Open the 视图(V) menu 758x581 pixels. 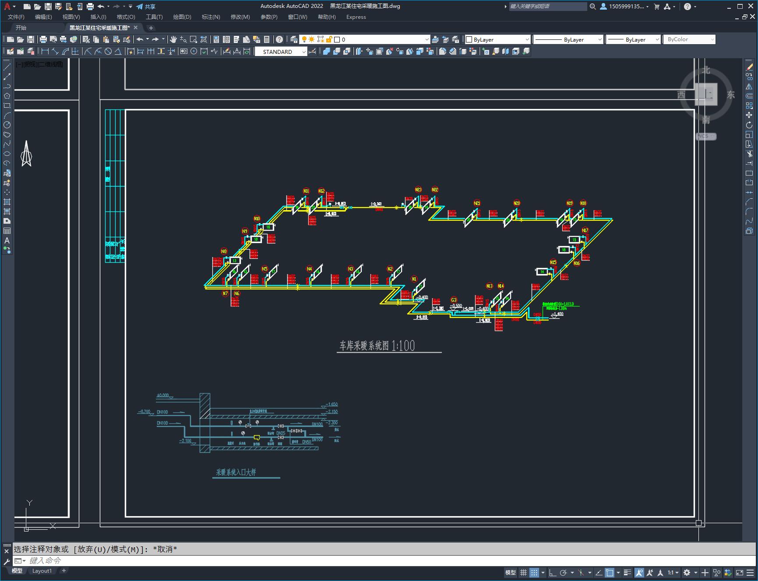pyautogui.click(x=71, y=17)
